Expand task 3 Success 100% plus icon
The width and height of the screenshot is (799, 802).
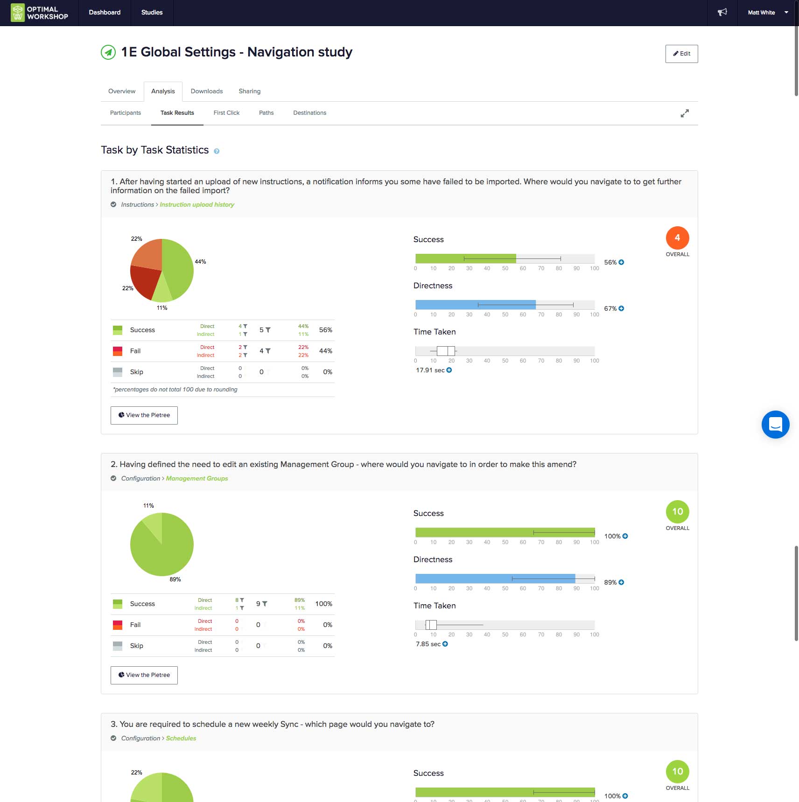pyautogui.click(x=625, y=796)
